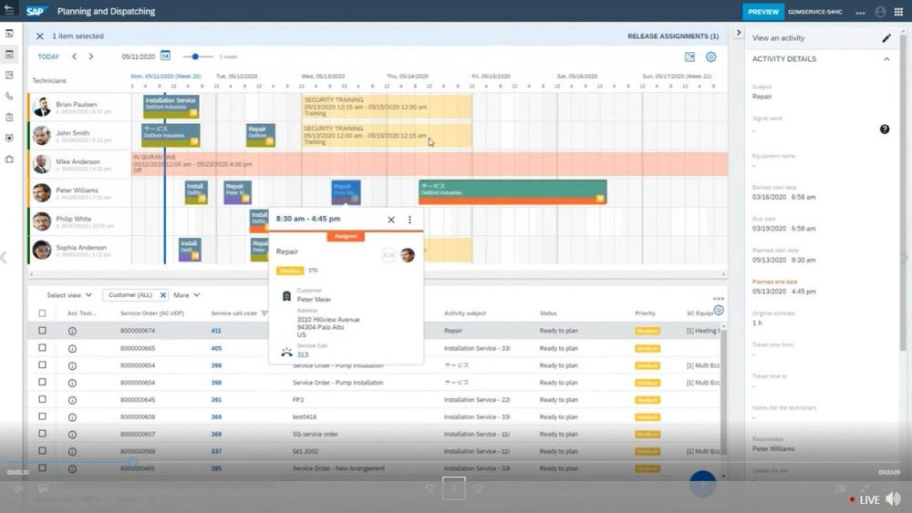Click the help question mark icon
The width and height of the screenshot is (912, 513).
(x=884, y=129)
